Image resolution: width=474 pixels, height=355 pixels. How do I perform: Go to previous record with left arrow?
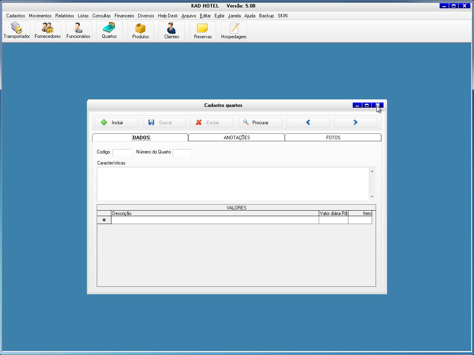308,123
